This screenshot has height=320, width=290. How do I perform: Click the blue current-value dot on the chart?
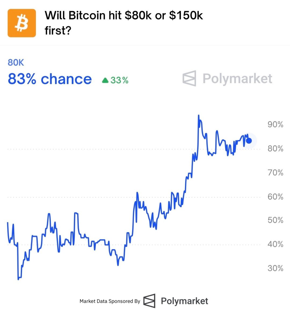click(x=249, y=140)
